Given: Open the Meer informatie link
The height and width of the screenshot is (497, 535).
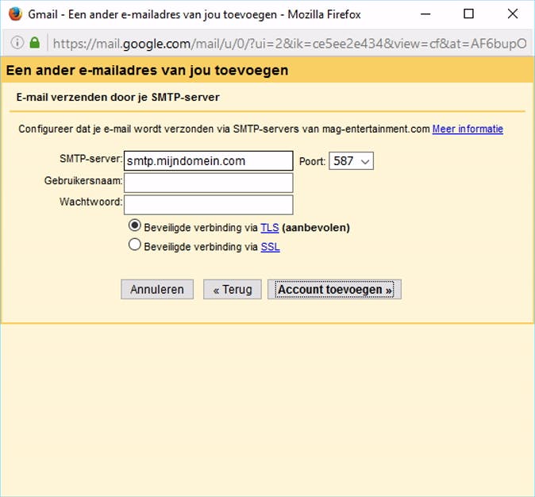Looking at the screenshot, I should coord(468,129).
